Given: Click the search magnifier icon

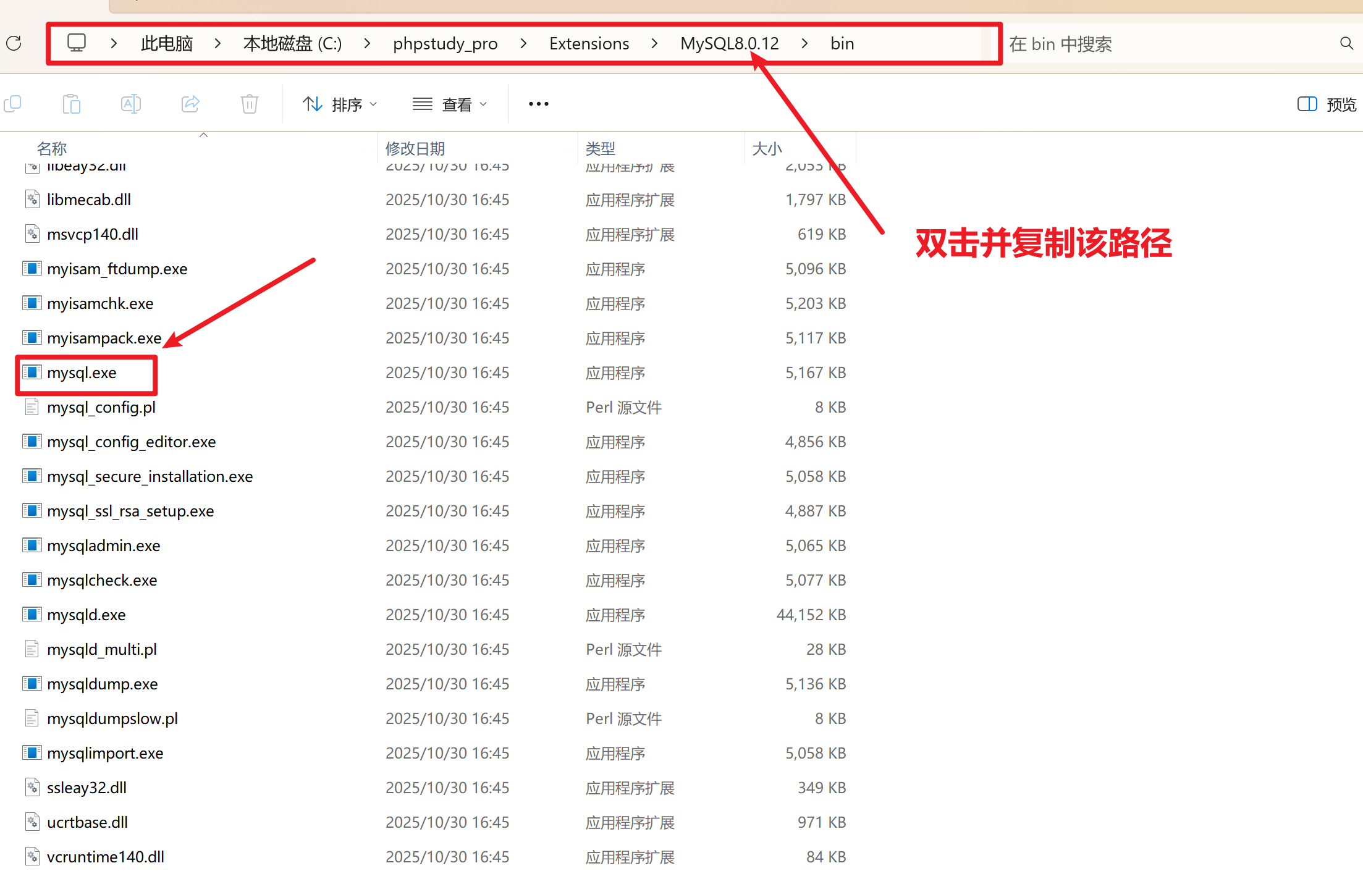Looking at the screenshot, I should click(1346, 43).
